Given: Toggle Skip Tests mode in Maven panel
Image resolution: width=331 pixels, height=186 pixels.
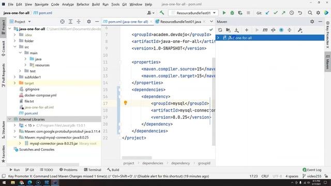Looking at the screenshot, I should [x=281, y=30].
